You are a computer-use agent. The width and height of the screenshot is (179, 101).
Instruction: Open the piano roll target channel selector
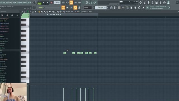[x=79, y=12]
